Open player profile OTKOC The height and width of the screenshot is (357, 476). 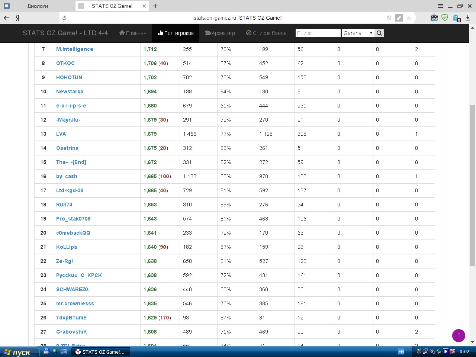pyautogui.click(x=65, y=63)
